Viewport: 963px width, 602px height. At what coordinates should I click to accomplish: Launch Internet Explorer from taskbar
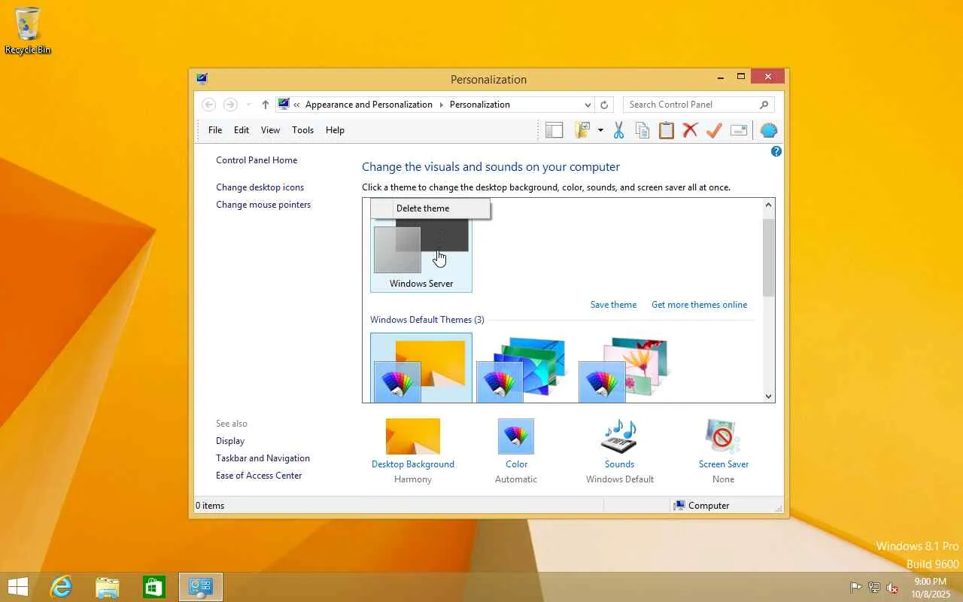[61, 587]
